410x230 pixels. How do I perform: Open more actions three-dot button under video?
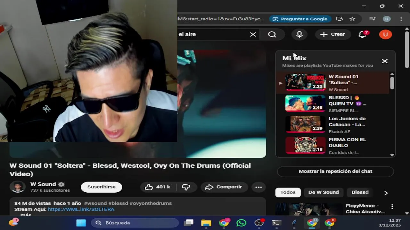point(258,187)
